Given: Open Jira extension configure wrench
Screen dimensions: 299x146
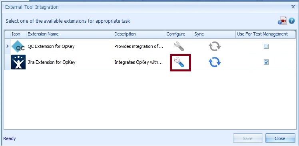Looking at the screenshot, I should (x=179, y=62).
